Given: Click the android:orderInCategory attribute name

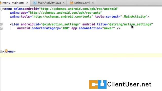Looking at the screenshot, I should pyautogui.click(x=38, y=28).
